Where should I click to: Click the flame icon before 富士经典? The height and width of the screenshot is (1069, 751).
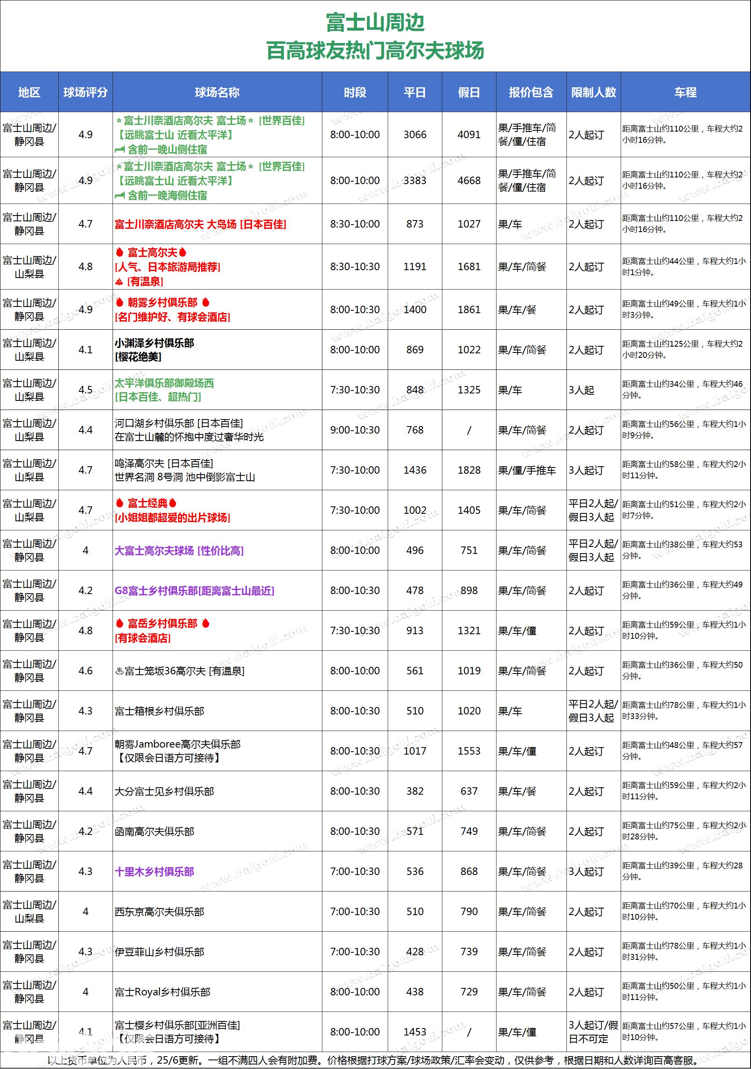click(x=120, y=503)
